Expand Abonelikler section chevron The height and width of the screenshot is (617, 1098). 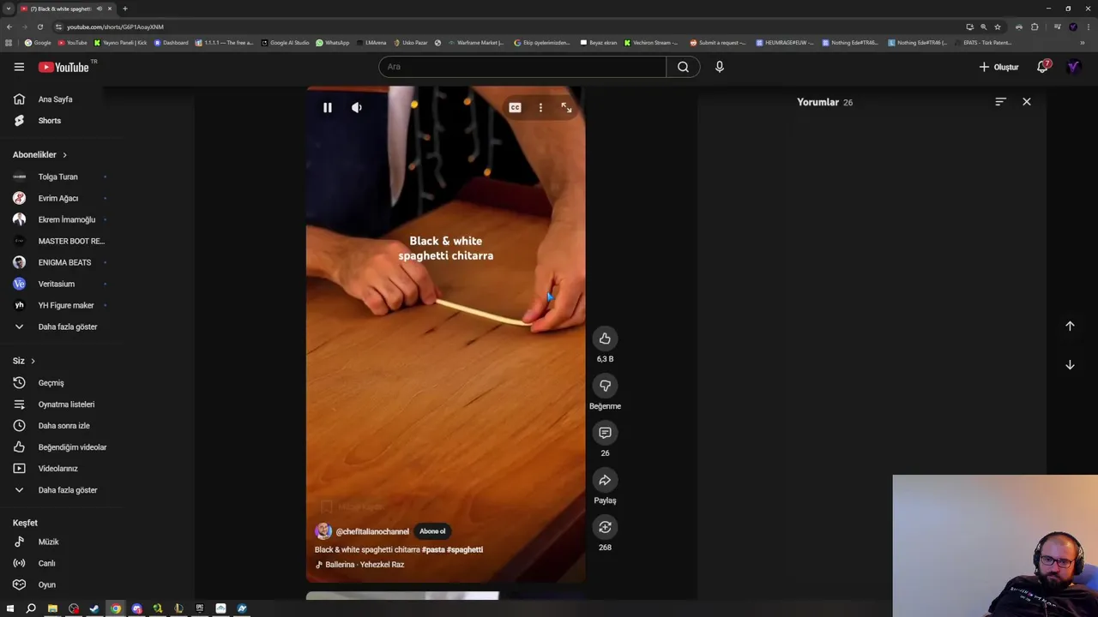pos(64,155)
